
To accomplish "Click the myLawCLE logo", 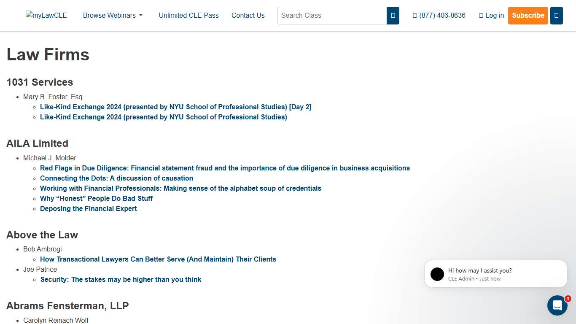I will (46, 16).
